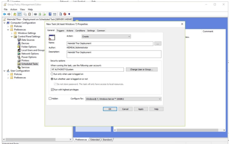
Task: Click the Devices icon in tree
Action: [19, 43]
